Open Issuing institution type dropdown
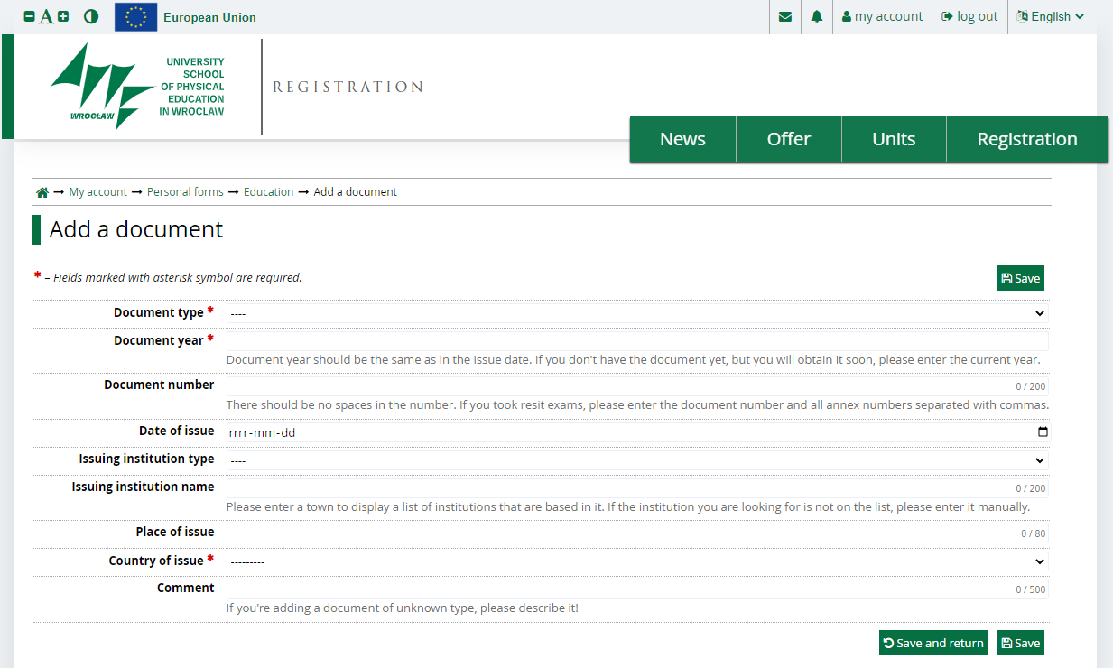 pyautogui.click(x=637, y=460)
